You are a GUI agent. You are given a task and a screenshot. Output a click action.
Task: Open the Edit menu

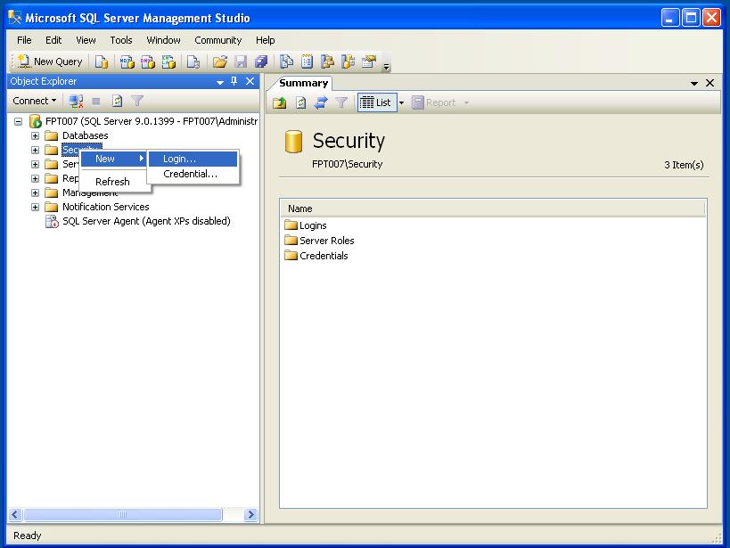point(53,40)
